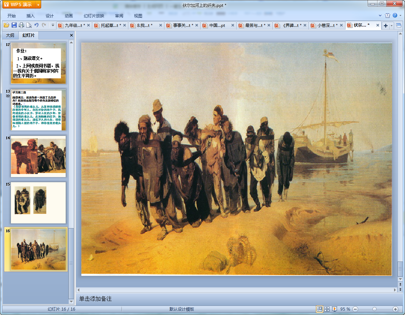The image size is (405, 315).
Task: Open the Help question mark icon
Action: point(395,15)
